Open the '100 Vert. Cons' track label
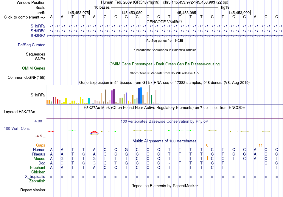283x197 pixels. (x=17, y=128)
